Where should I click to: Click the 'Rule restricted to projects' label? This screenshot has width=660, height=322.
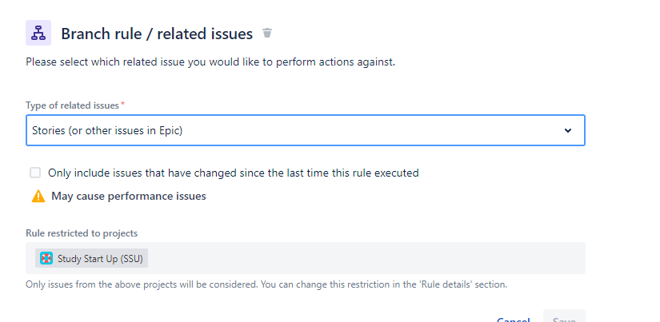pos(82,233)
